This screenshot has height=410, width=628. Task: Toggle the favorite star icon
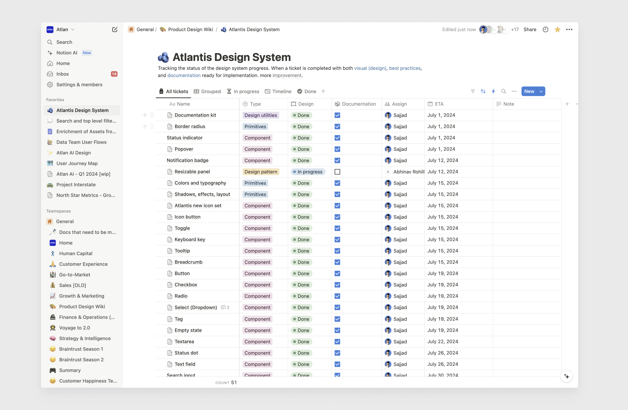[x=557, y=29]
